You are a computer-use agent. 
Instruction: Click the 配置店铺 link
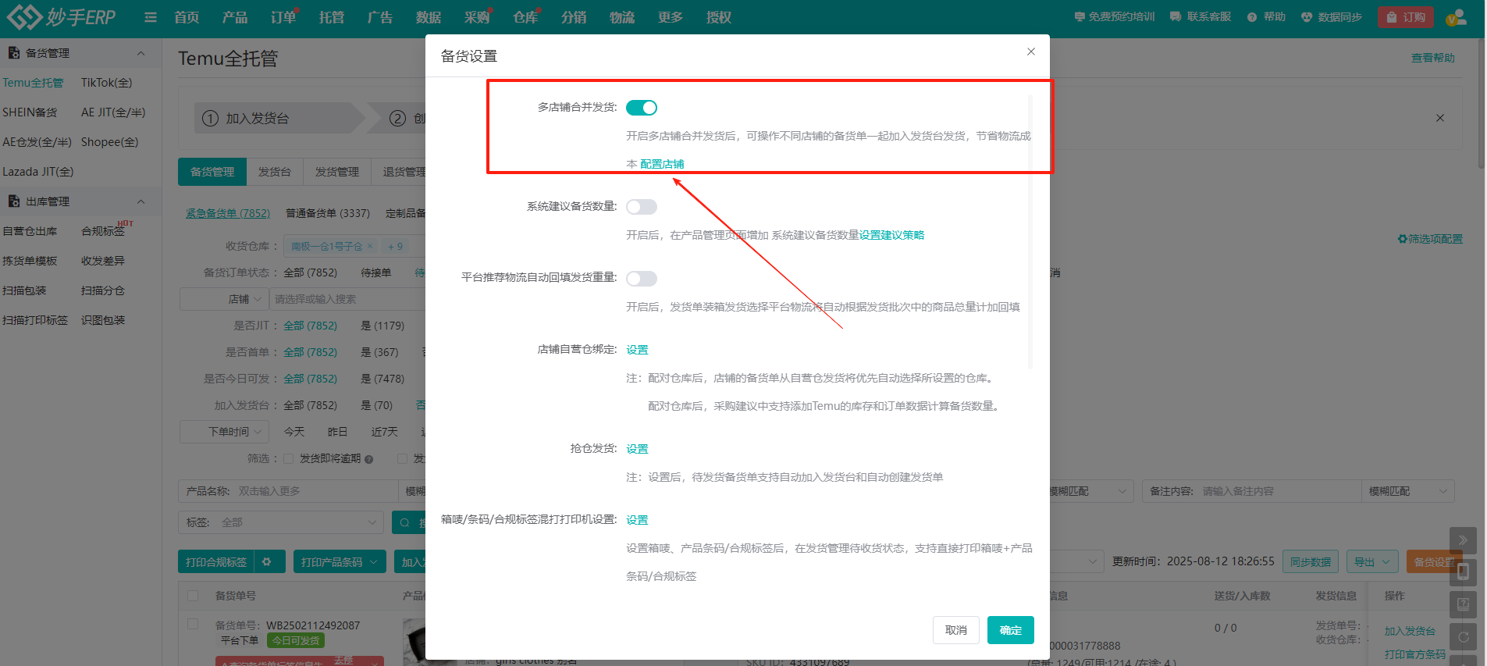coord(662,164)
